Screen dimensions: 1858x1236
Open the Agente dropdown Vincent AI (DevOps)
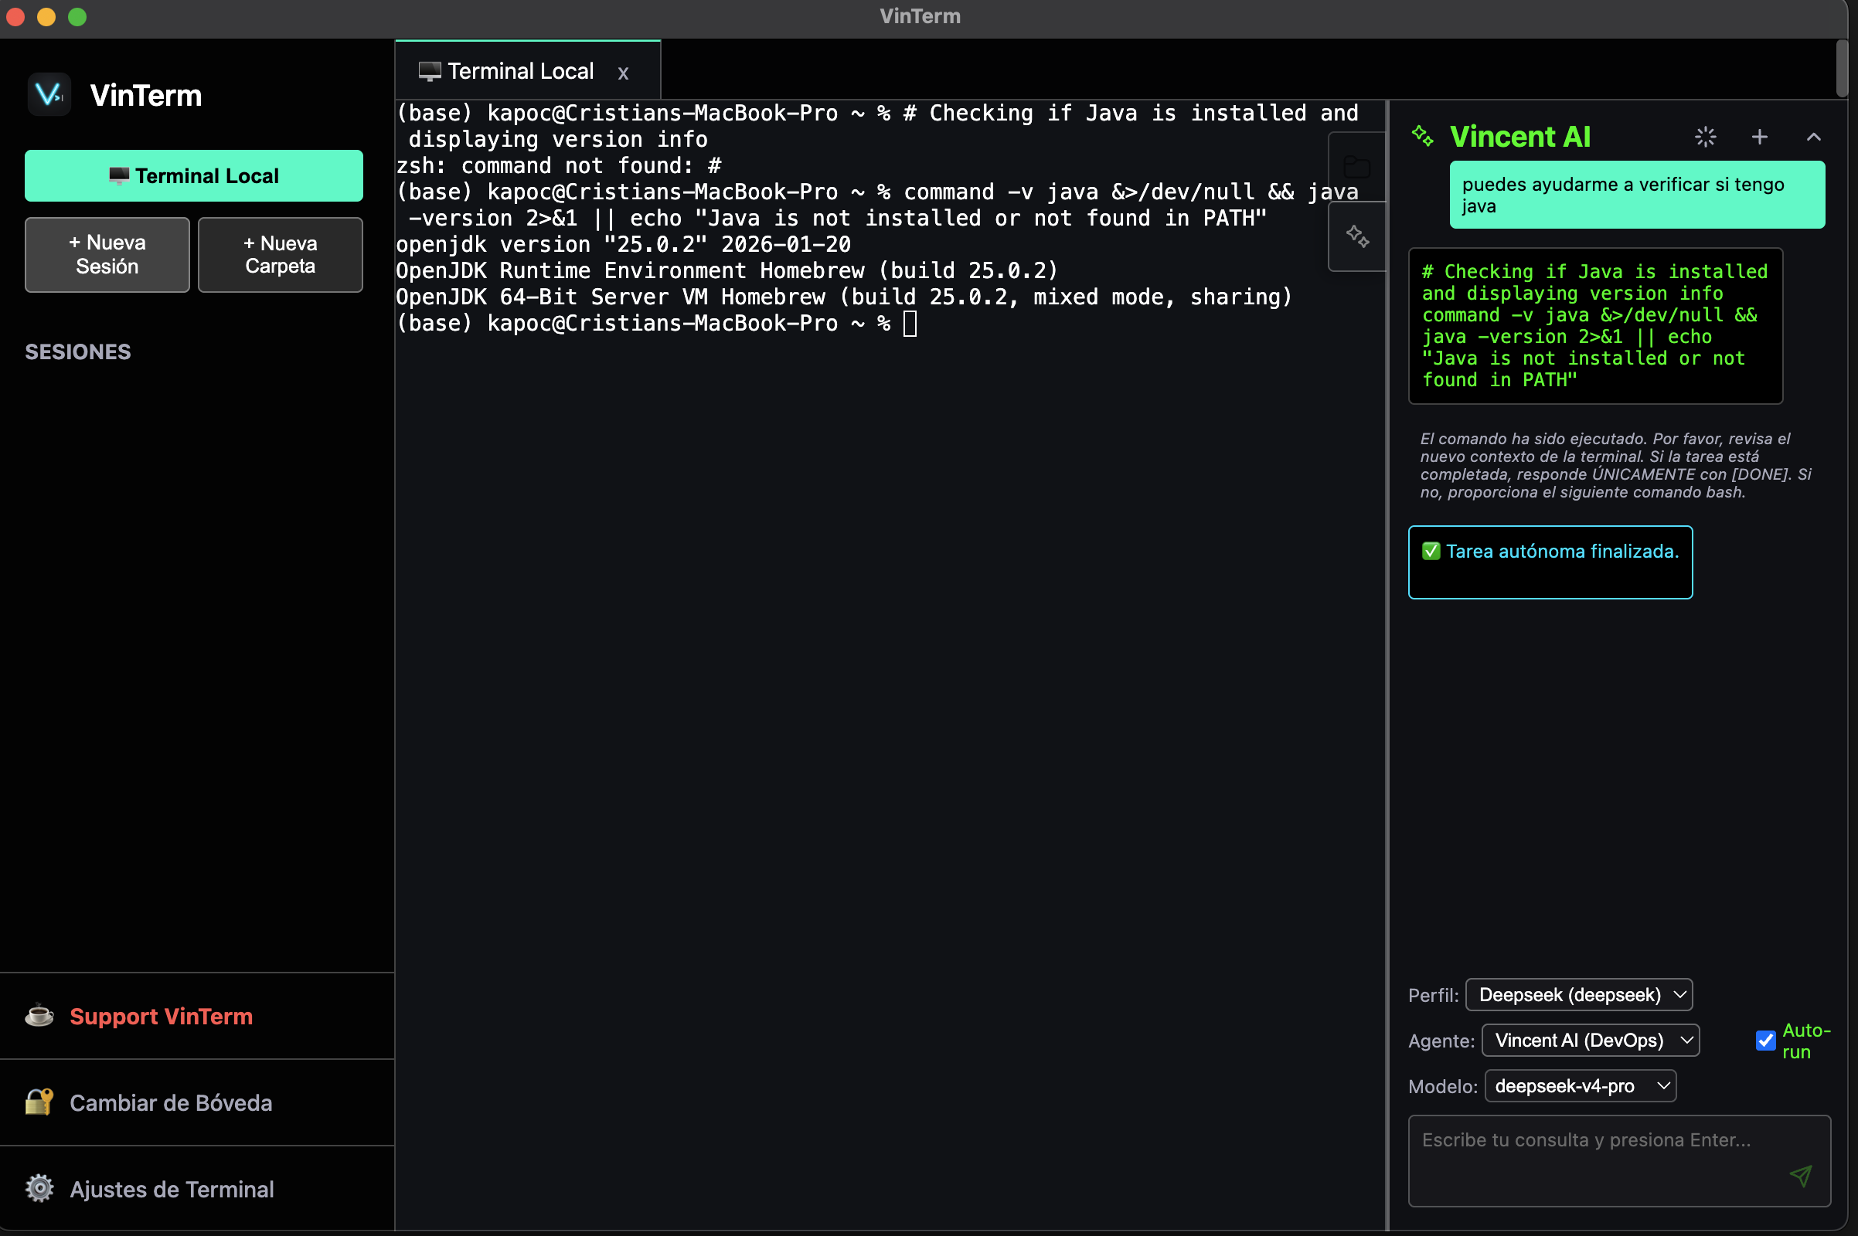pyautogui.click(x=1591, y=1041)
